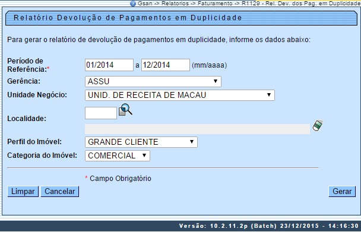Click the Localidade code input box
The image size is (361, 232).
click(x=101, y=113)
